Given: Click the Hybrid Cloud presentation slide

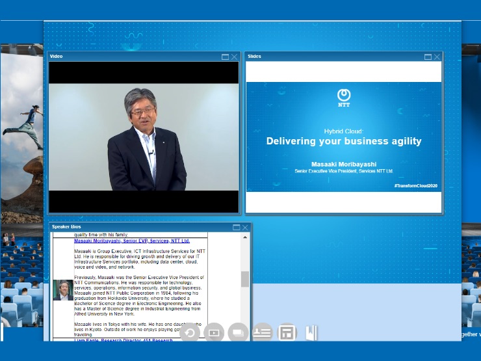Looking at the screenshot, I should tap(344, 137).
